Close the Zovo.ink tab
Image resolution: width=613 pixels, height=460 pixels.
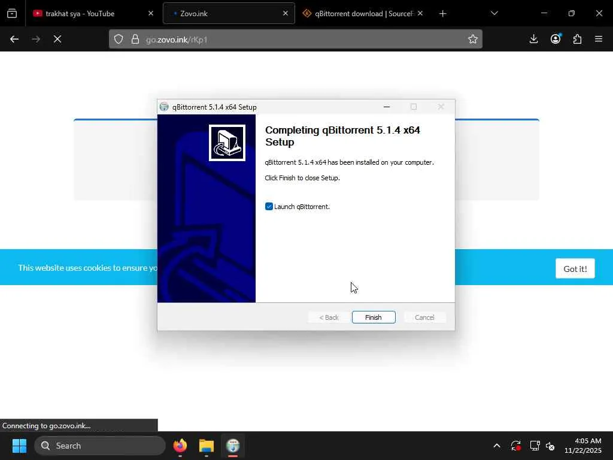pos(286,13)
